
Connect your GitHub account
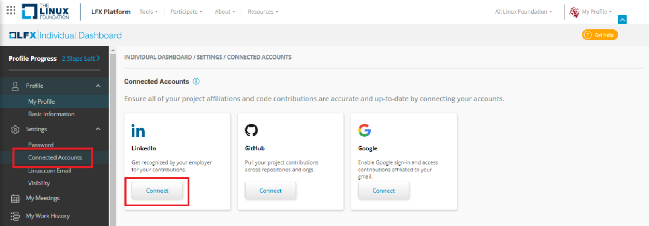point(270,191)
